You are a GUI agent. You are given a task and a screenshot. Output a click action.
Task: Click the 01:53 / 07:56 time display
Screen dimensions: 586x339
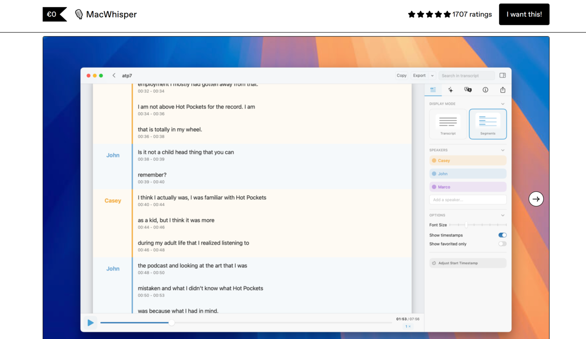point(407,319)
